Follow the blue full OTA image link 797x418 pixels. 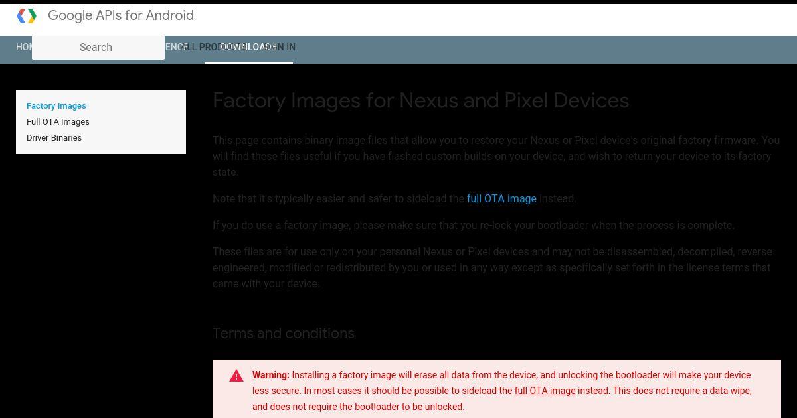click(x=501, y=198)
